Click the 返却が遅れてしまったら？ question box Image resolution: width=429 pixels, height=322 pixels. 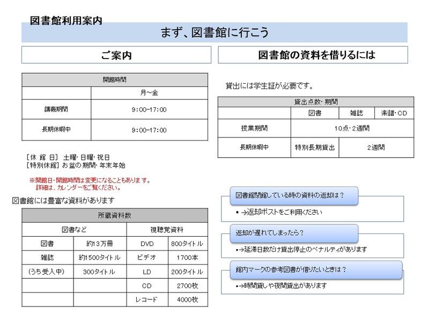289,233
